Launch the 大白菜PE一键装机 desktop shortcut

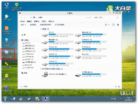tap(17, 7)
